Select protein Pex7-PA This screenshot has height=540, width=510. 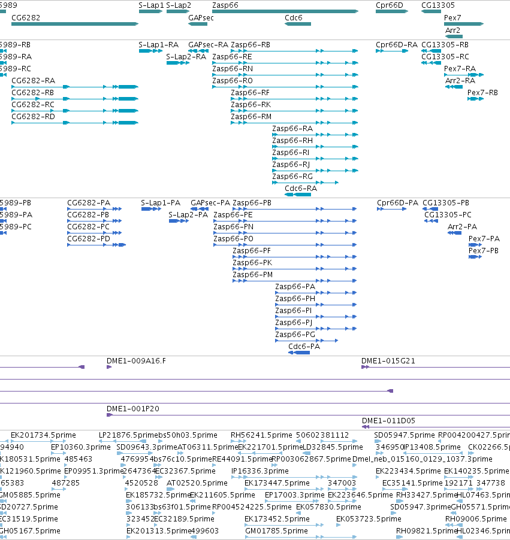coord(484,239)
